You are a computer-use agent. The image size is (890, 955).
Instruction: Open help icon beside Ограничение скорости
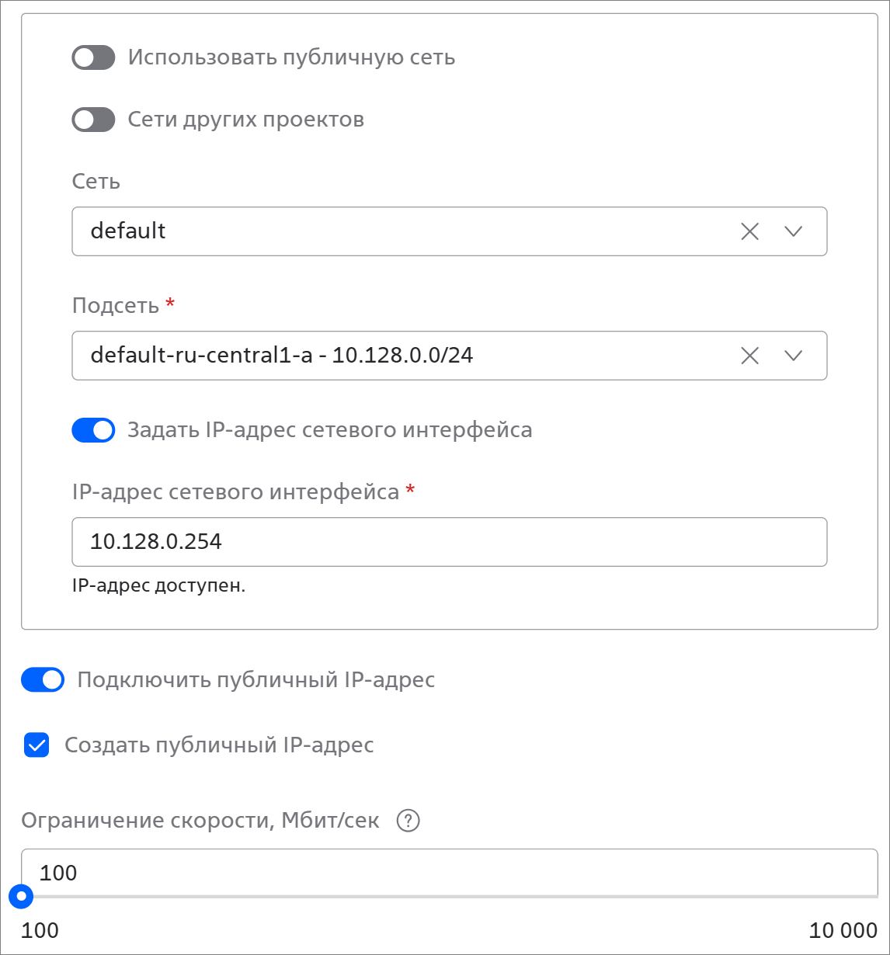pyautogui.click(x=408, y=821)
